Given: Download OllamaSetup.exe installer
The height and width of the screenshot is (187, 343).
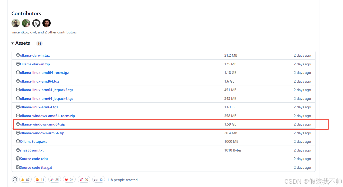Looking at the screenshot, I should pyautogui.click(x=34, y=141).
